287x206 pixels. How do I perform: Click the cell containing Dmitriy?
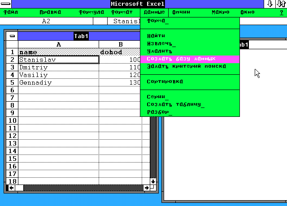[59, 68]
